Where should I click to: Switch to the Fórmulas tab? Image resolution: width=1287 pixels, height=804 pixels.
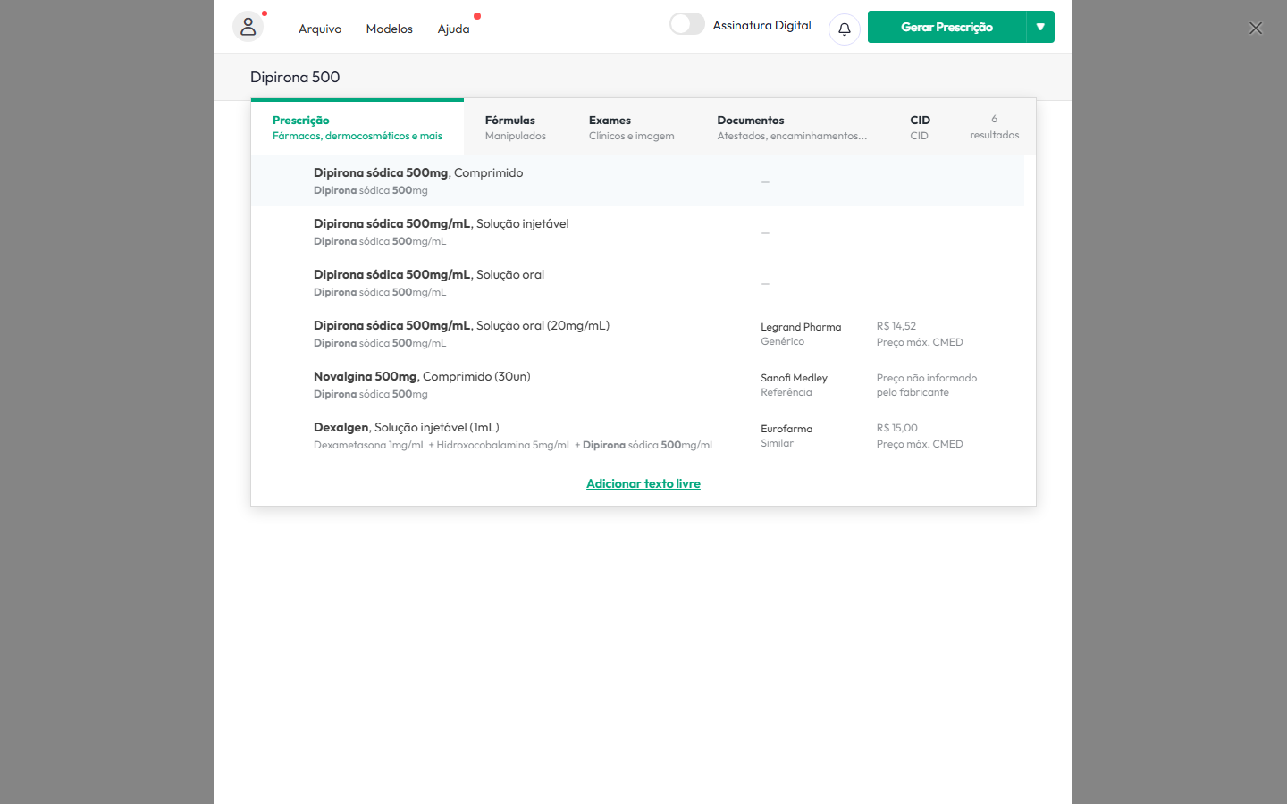(x=516, y=128)
